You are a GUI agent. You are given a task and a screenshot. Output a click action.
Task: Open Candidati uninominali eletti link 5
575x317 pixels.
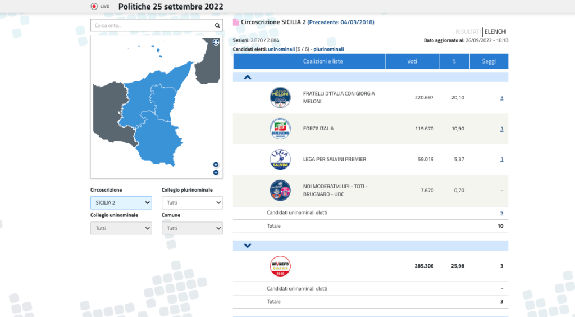pyautogui.click(x=501, y=213)
